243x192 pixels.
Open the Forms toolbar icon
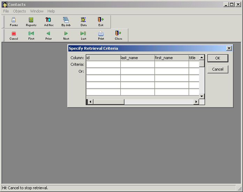(14, 22)
